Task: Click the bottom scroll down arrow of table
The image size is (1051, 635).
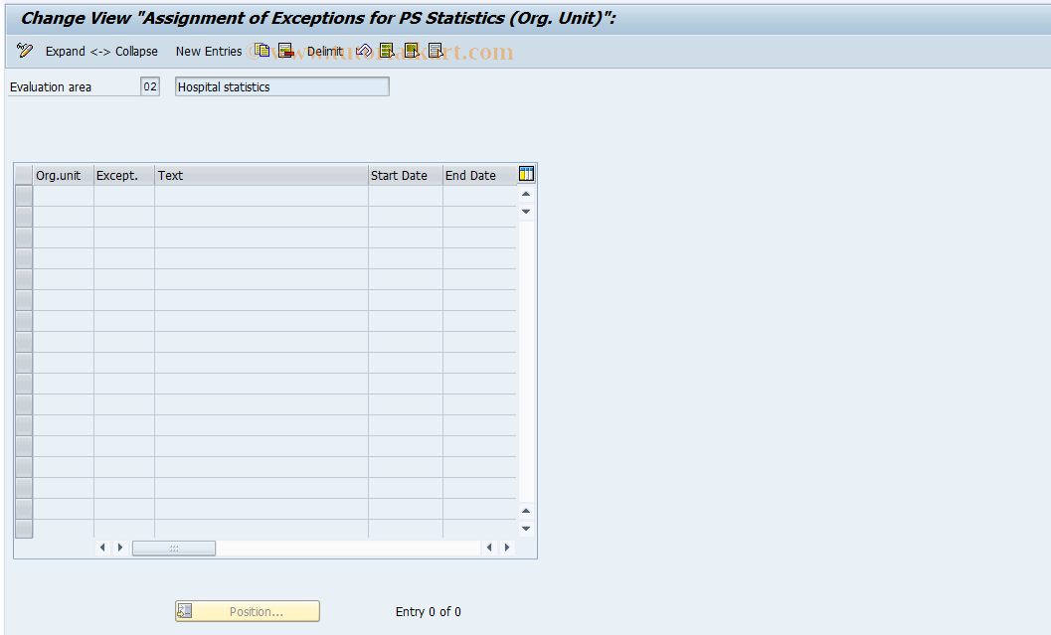Action: coord(526,529)
